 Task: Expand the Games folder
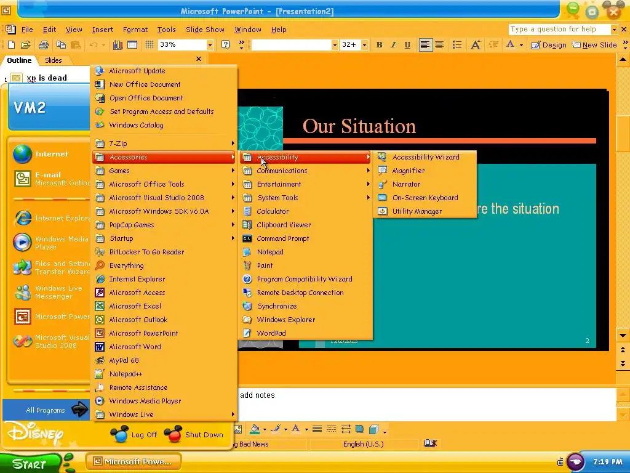pos(164,171)
